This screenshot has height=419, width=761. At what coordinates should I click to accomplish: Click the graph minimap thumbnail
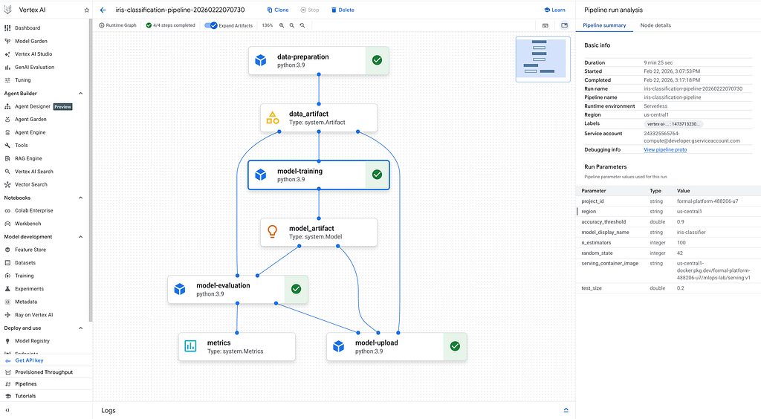543,59
